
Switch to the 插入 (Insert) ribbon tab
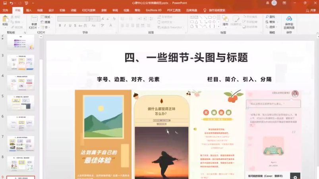tap(29, 10)
